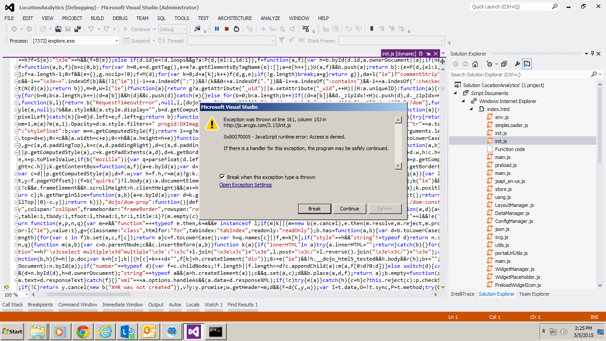
Task: Click the Navigate Backward toolbar icon
Action: tap(14, 29)
